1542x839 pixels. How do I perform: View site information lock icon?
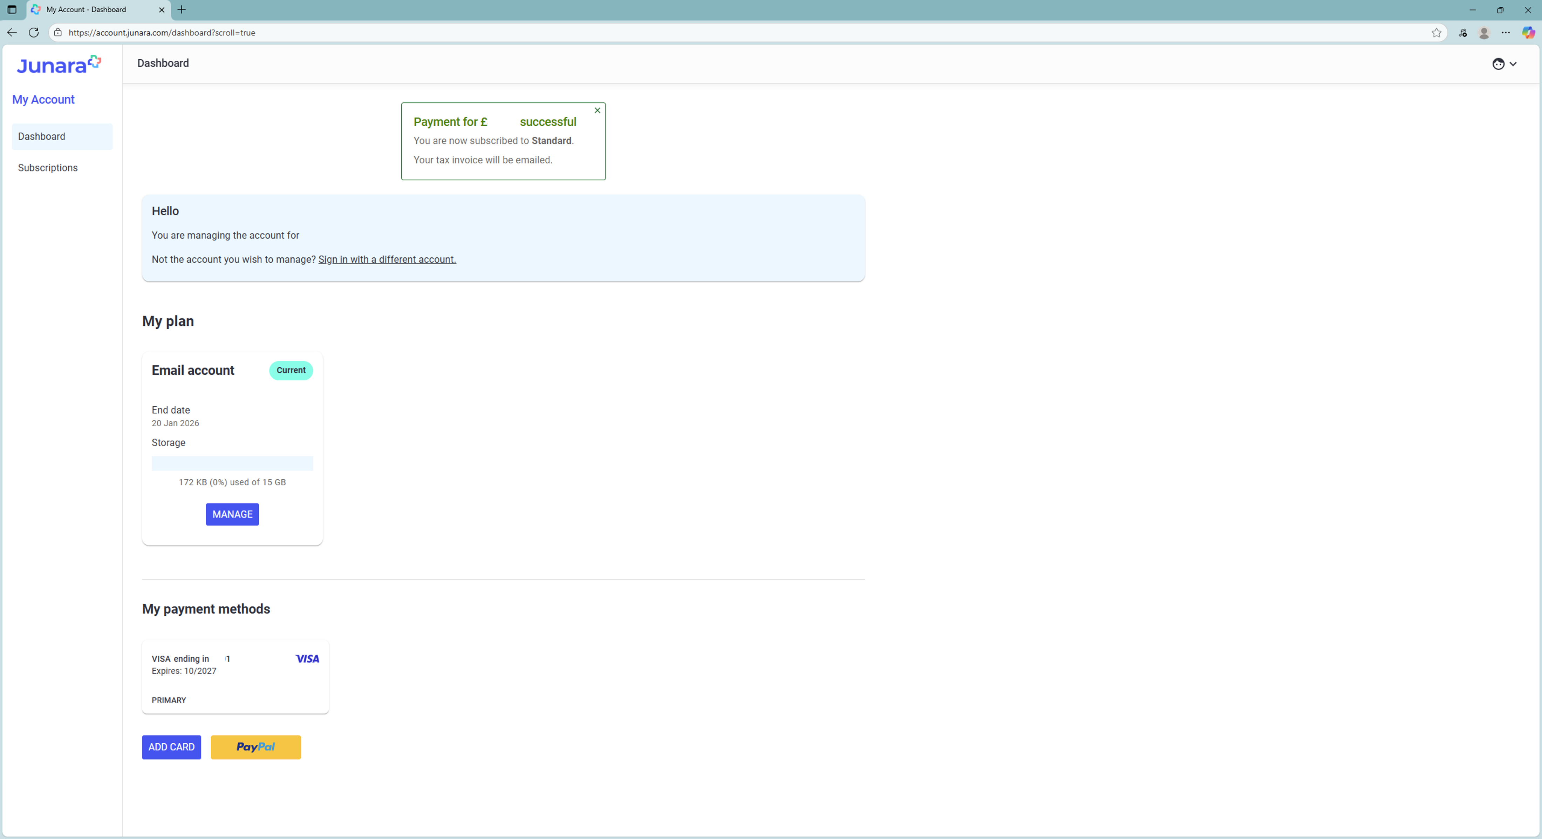point(58,32)
